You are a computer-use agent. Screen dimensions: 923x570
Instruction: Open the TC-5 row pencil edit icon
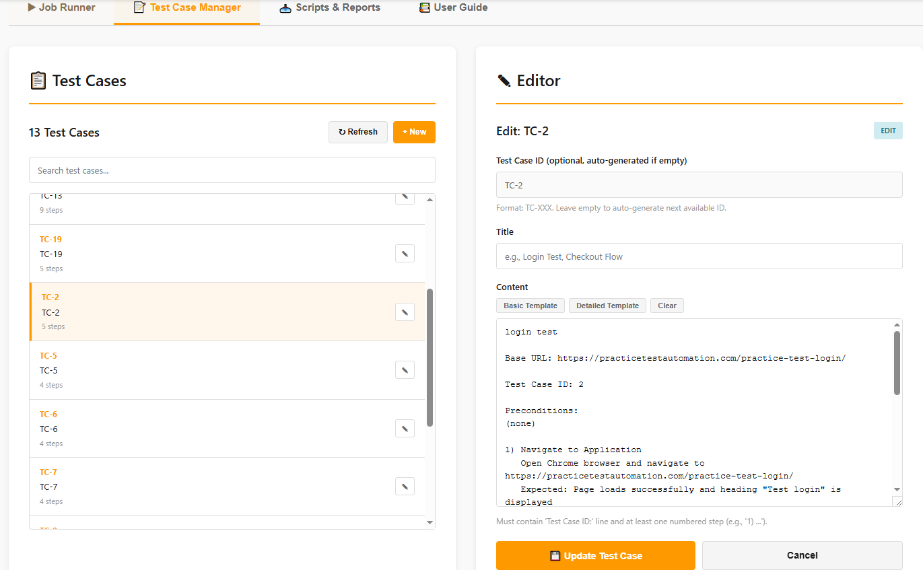[405, 370]
